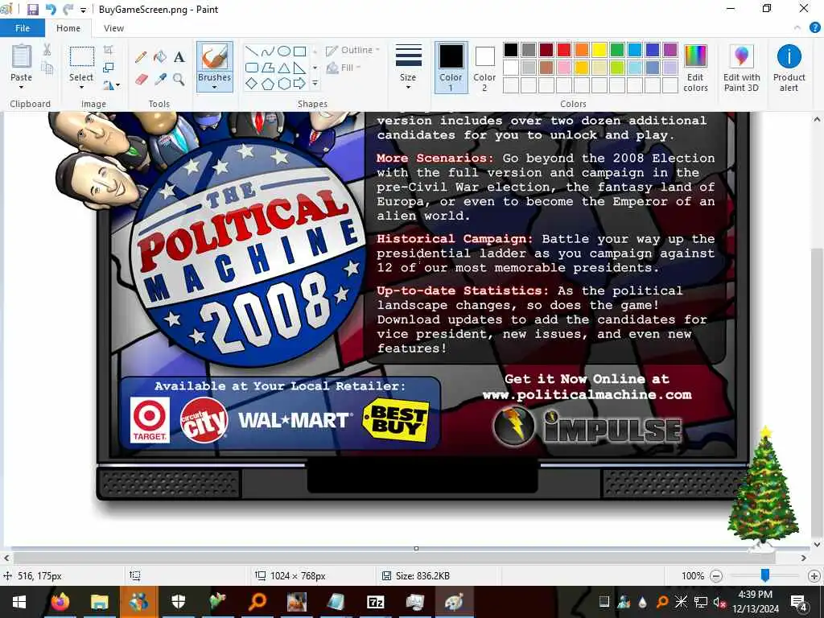Open the Size dropdown
Viewport: 824px width, 618px height.
408,68
